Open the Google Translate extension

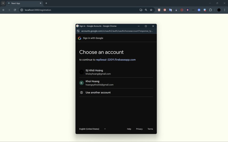[x=170, y=10]
